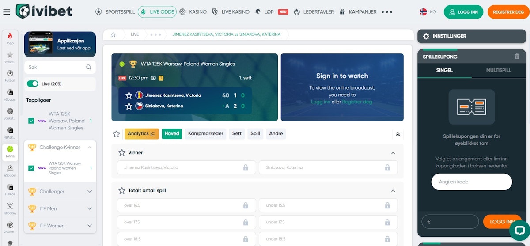This screenshot has height=246, width=530.
Task: Click the trash icon on Spillekupong
Action: pyautogui.click(x=517, y=57)
